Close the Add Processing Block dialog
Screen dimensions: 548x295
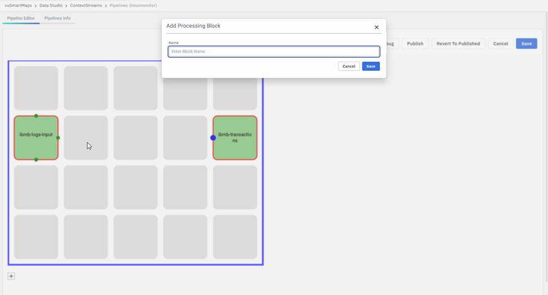click(x=377, y=27)
